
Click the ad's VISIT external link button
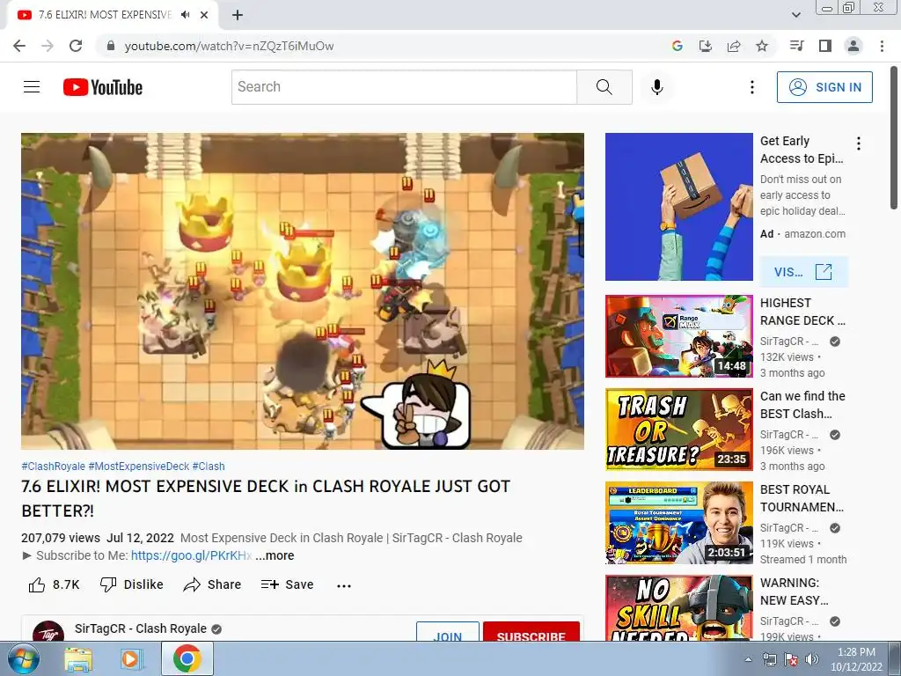tap(803, 271)
